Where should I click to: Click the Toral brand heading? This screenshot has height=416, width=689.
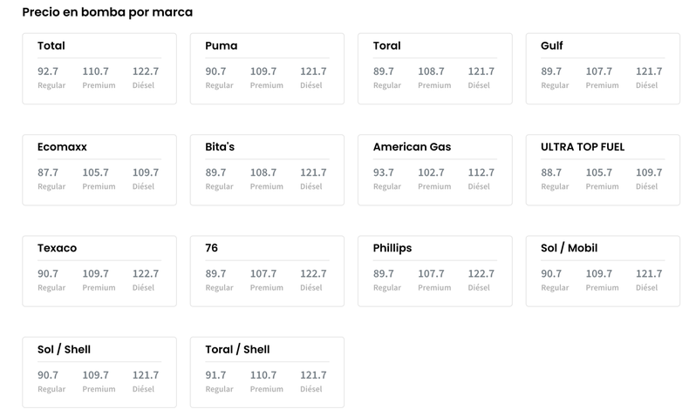[386, 45]
